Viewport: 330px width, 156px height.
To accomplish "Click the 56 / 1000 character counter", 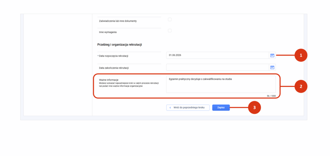I will click(x=271, y=96).
